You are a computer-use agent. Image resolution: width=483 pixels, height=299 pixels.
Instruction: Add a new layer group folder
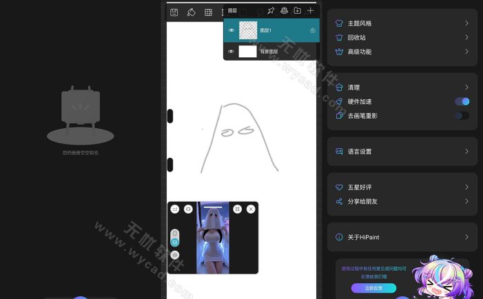[x=297, y=11]
